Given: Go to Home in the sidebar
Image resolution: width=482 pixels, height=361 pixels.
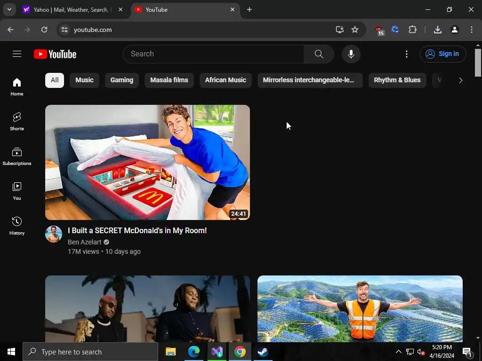Looking at the screenshot, I should [x=17, y=86].
